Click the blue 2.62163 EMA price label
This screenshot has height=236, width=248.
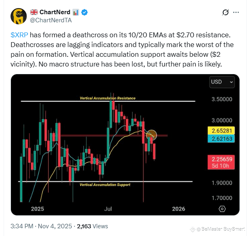(221, 139)
